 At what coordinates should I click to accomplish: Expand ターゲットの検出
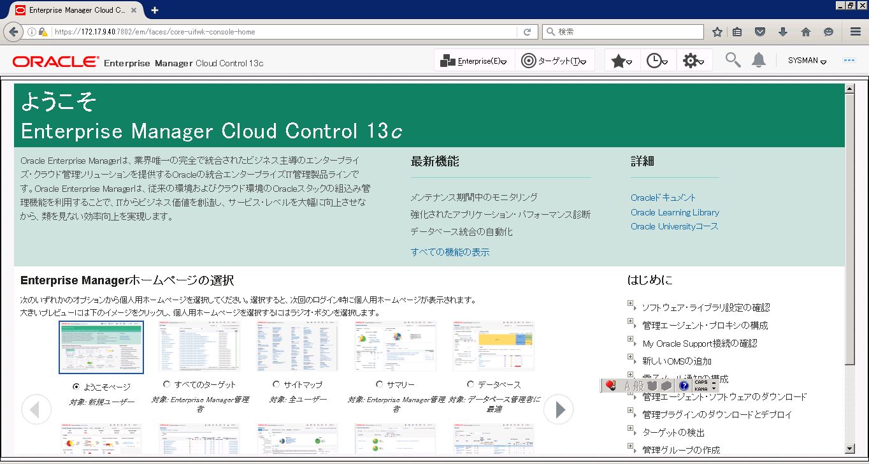(631, 429)
